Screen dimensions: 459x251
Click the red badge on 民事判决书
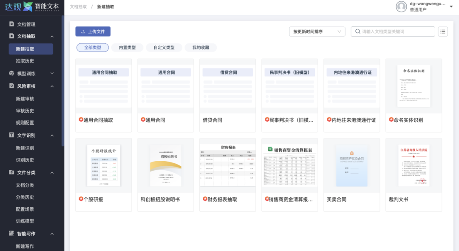click(x=267, y=120)
